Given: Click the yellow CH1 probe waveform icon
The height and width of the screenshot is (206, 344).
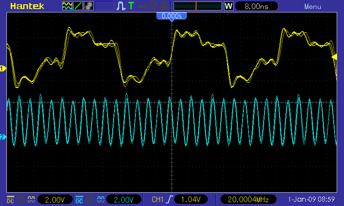Looking at the screenshot, I should point(31,200).
